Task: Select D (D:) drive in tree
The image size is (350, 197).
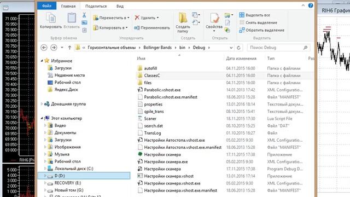Action: tap(84, 176)
